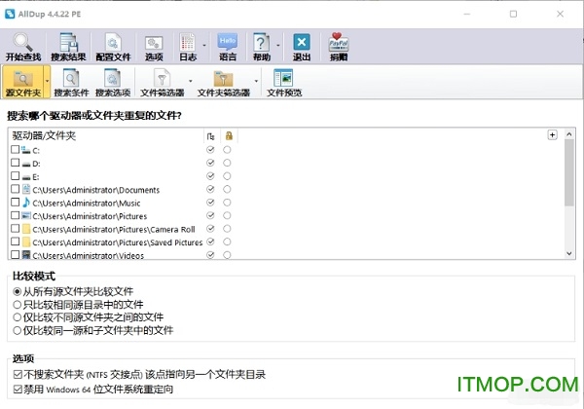Toggle the lock option for D: drive
Viewport: 584px width, 409px height.
227,163
